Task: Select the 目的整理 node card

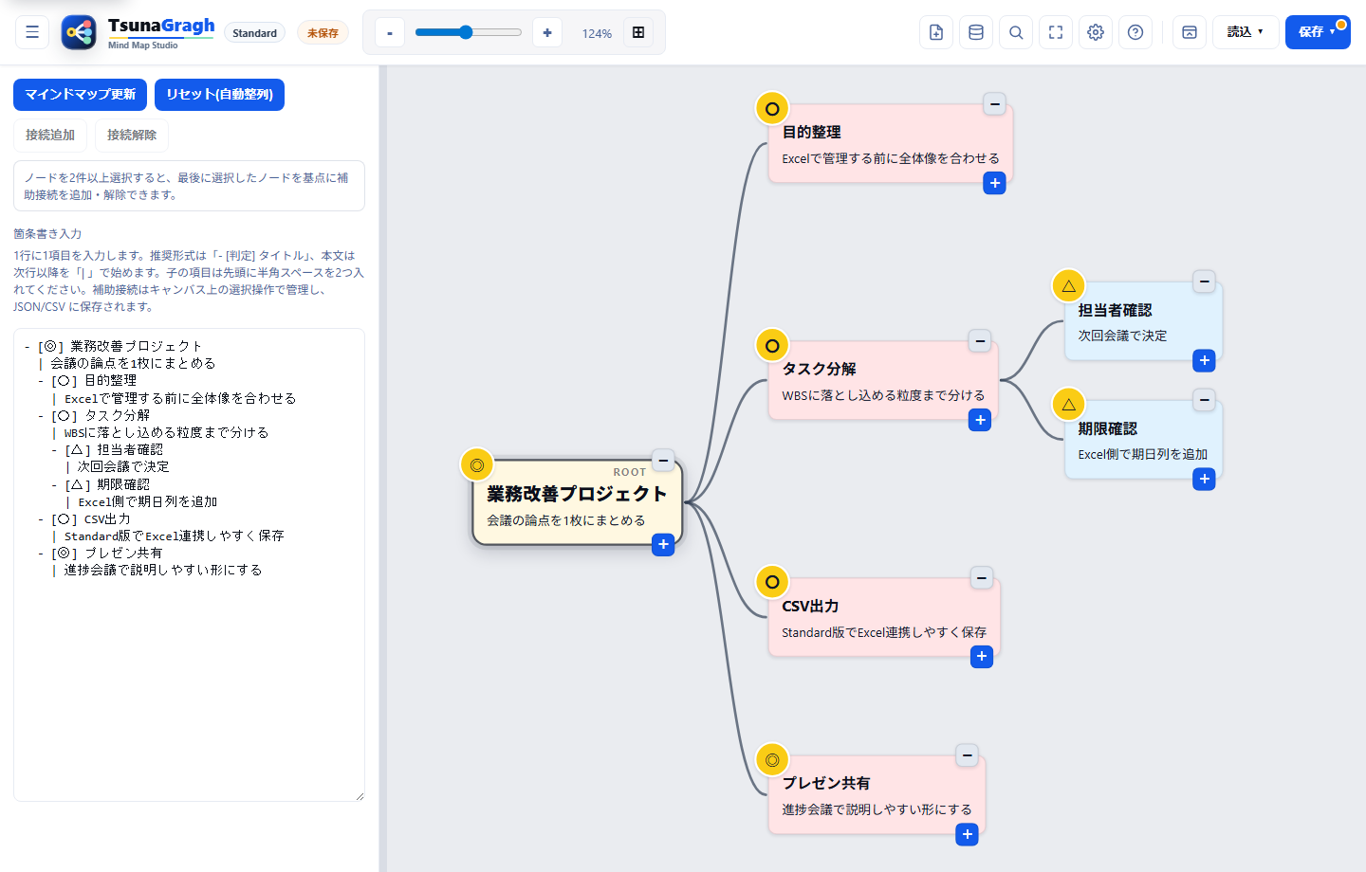Action: [x=890, y=143]
